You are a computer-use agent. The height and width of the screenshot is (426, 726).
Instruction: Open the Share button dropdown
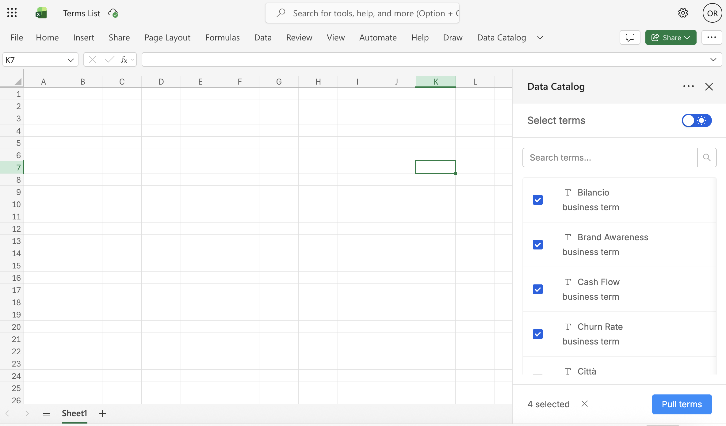(687, 37)
